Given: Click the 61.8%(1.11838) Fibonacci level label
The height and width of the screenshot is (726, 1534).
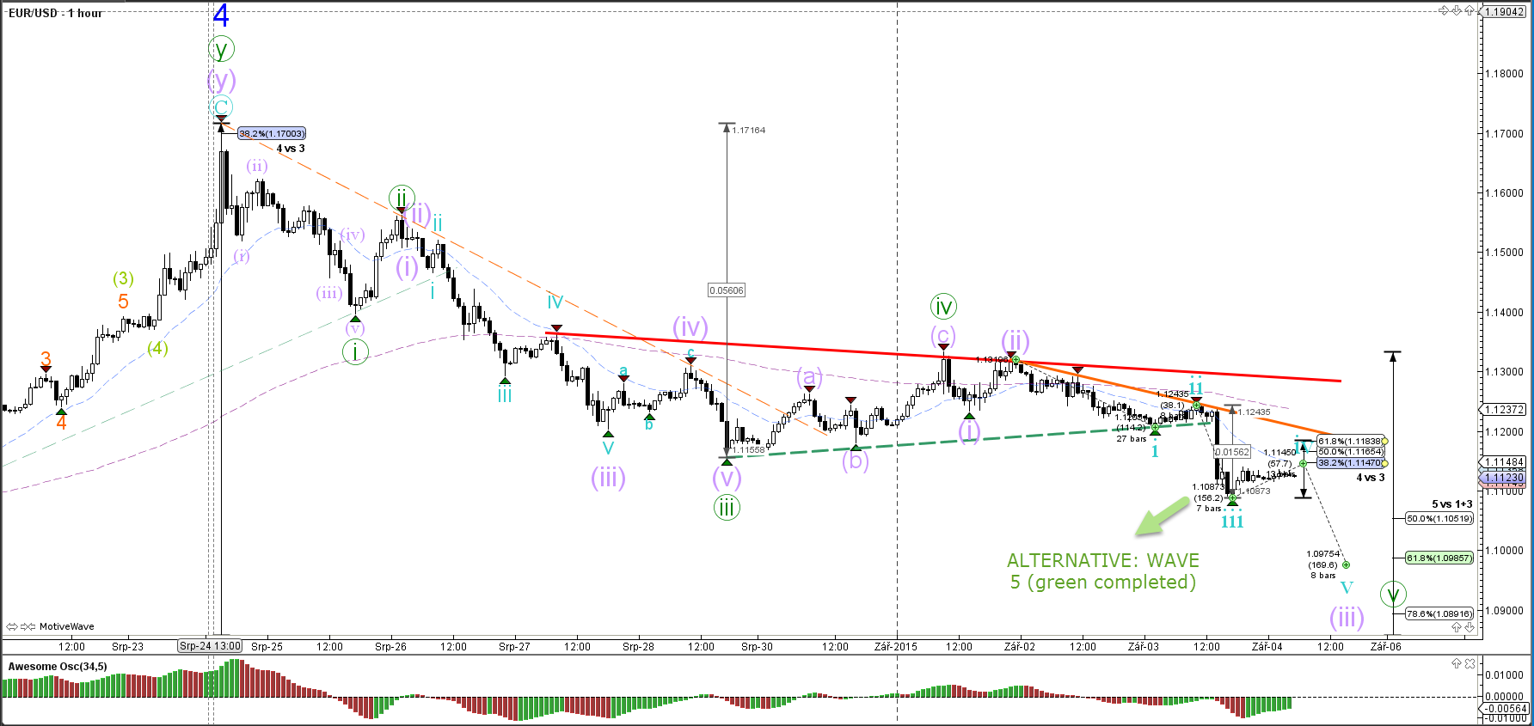Looking at the screenshot, I should click(1350, 441).
